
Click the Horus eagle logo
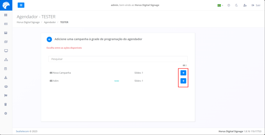6,5
